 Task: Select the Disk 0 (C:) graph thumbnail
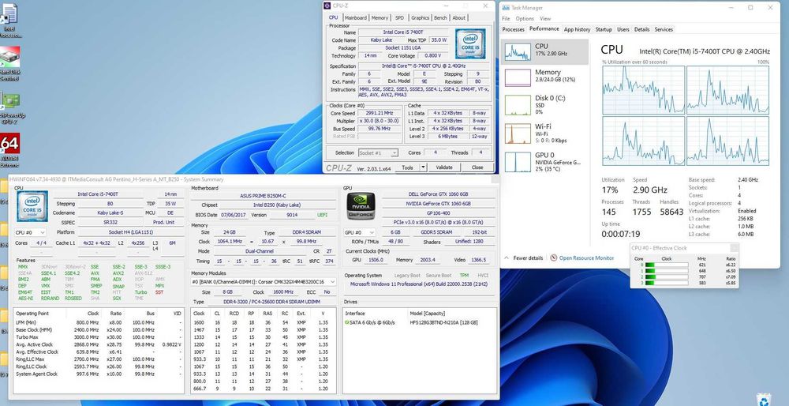point(518,105)
